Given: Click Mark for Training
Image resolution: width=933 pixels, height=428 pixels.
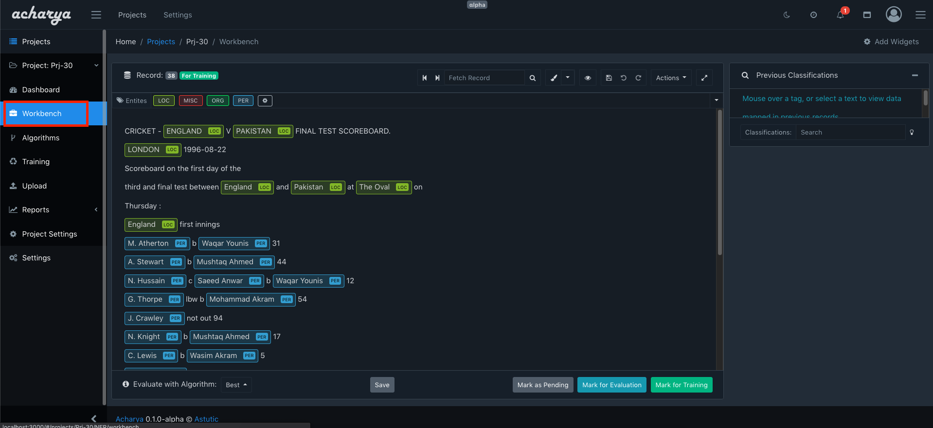Looking at the screenshot, I should 682,385.
